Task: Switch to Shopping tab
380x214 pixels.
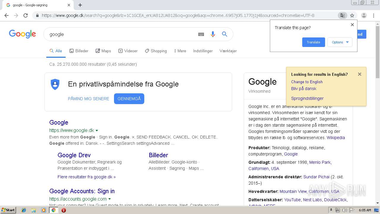Action: tap(156, 51)
